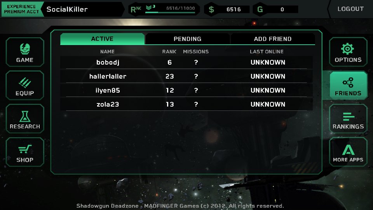Select friend zola23 row

coord(186,104)
